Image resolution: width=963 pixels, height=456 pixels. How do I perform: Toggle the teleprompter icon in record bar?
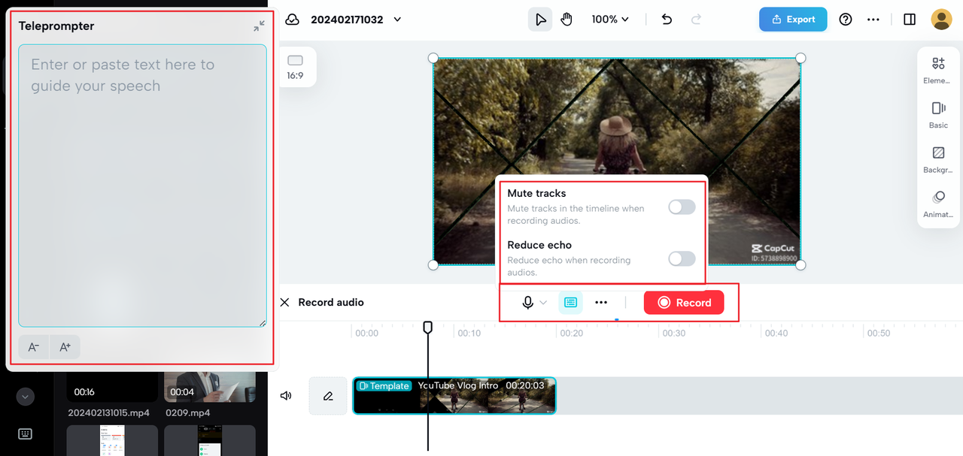tap(570, 302)
